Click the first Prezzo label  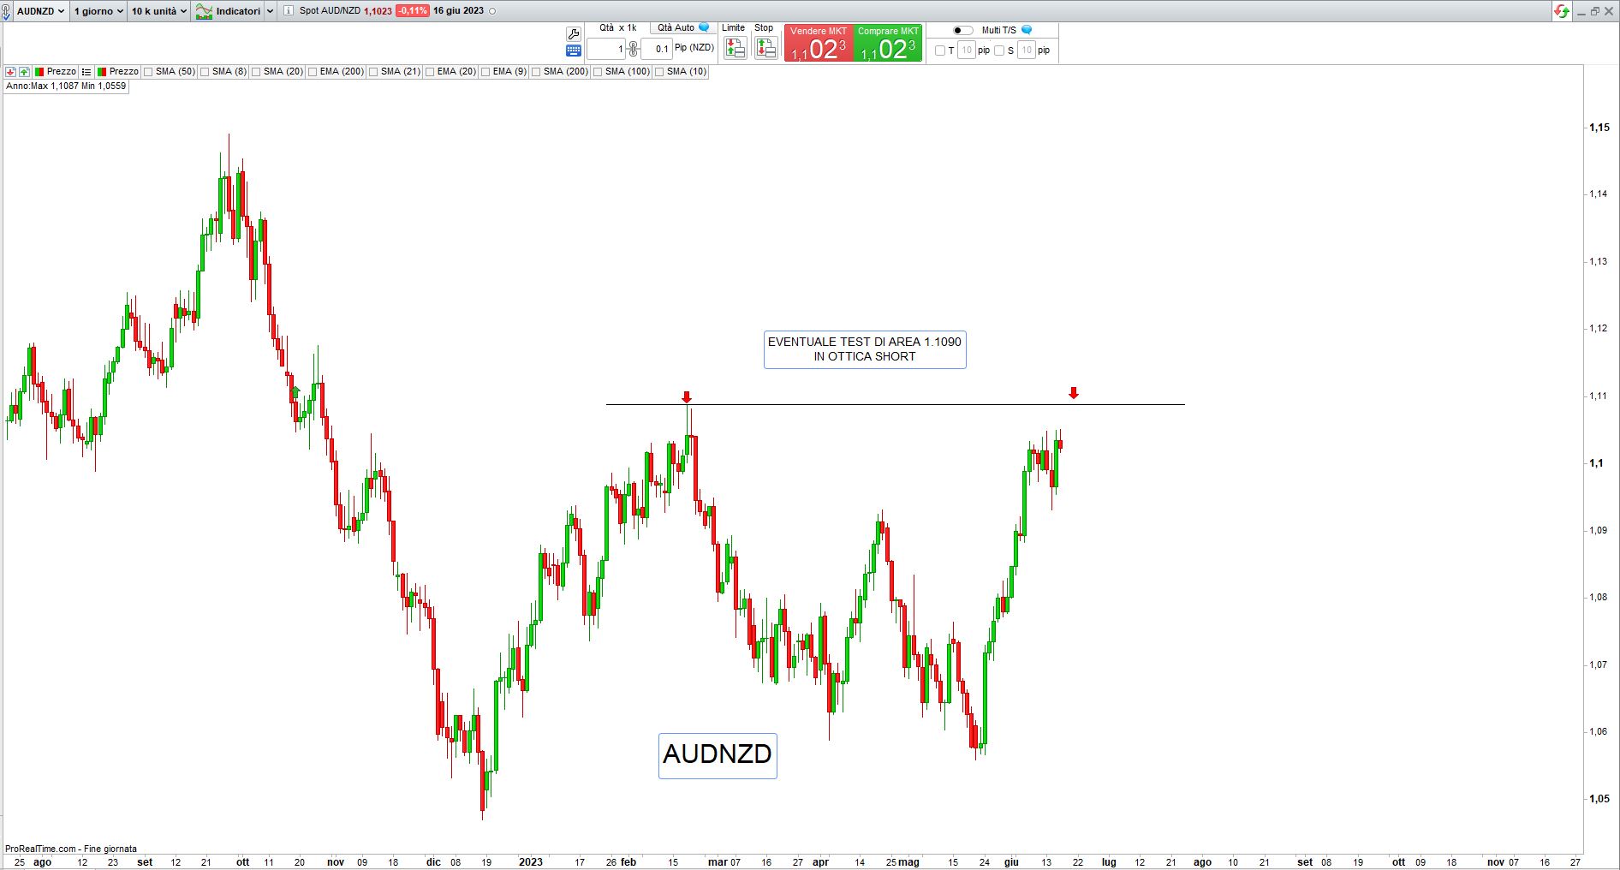tap(62, 72)
